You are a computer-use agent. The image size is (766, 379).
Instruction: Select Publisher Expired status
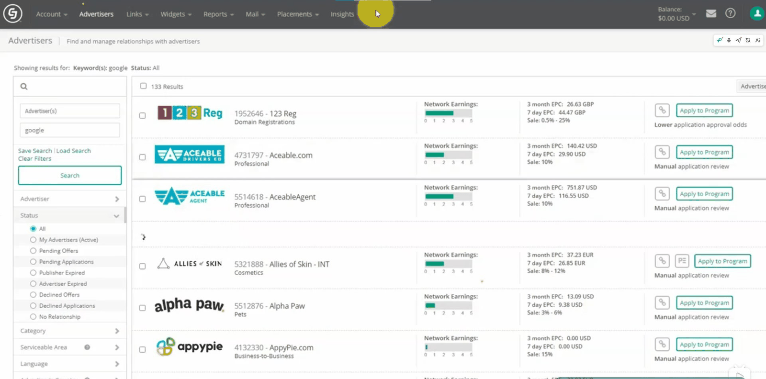[x=33, y=273]
